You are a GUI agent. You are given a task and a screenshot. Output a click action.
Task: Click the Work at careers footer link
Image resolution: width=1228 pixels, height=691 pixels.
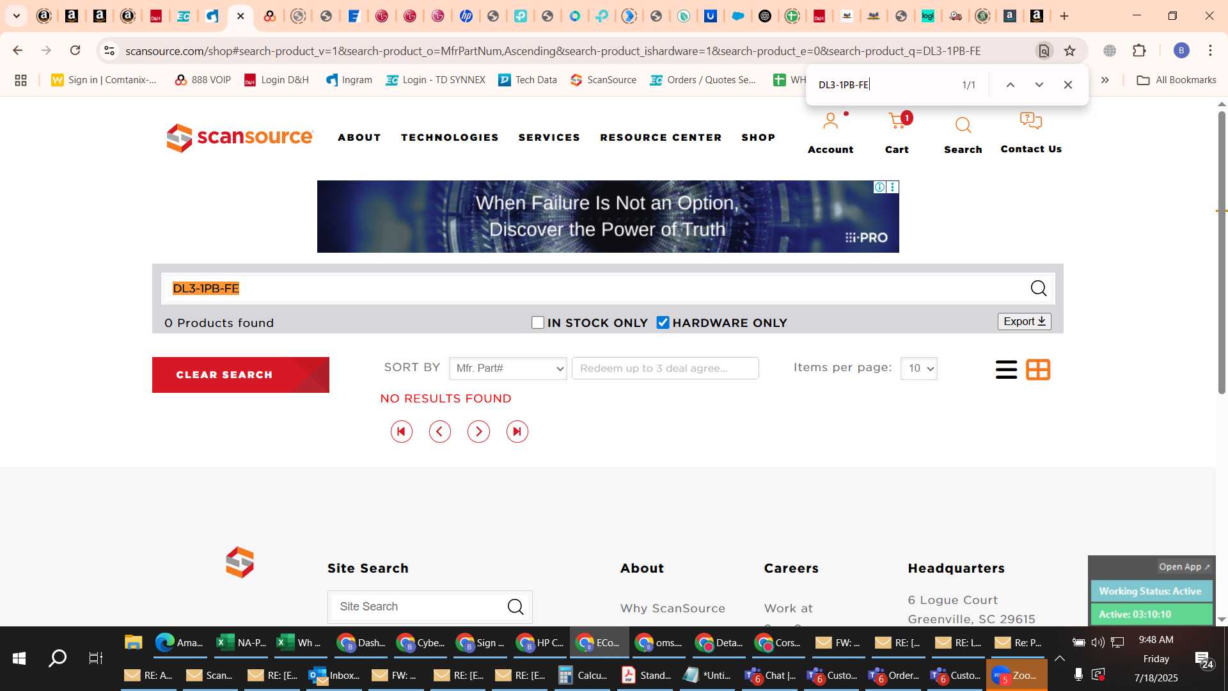[788, 608]
